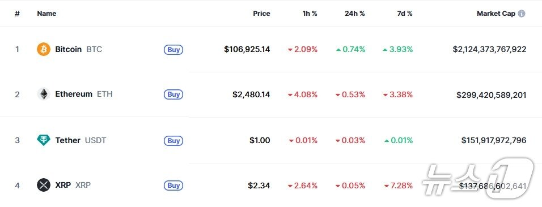Screen dimensions: 542x207
Task: Open the Tether name link
Action: click(x=68, y=140)
